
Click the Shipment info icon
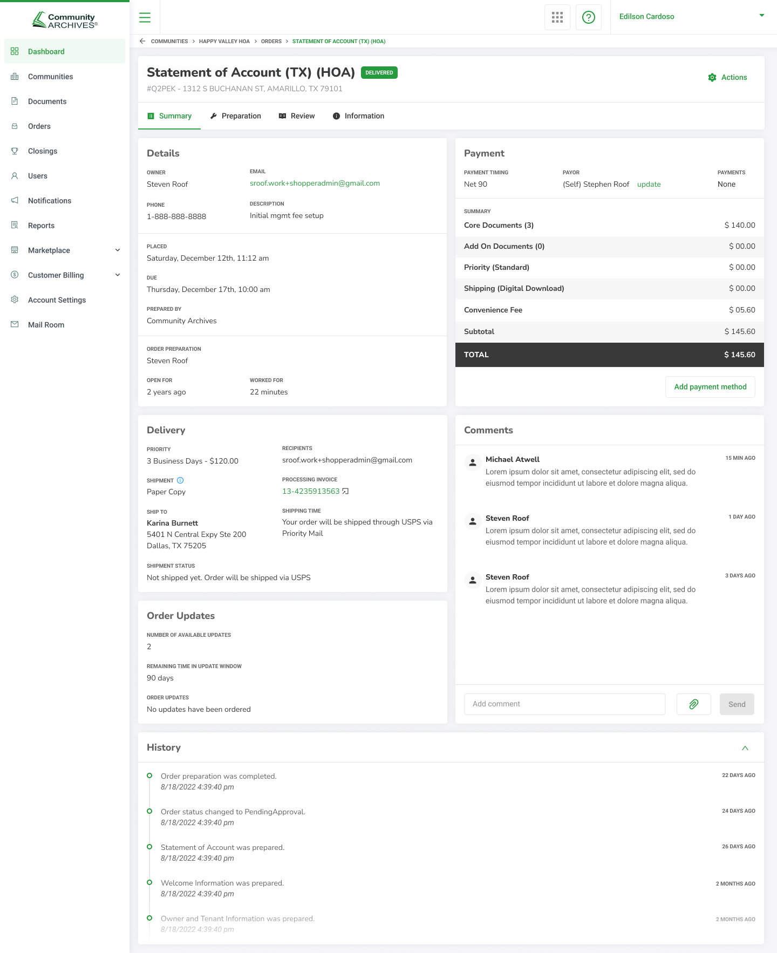(x=180, y=480)
